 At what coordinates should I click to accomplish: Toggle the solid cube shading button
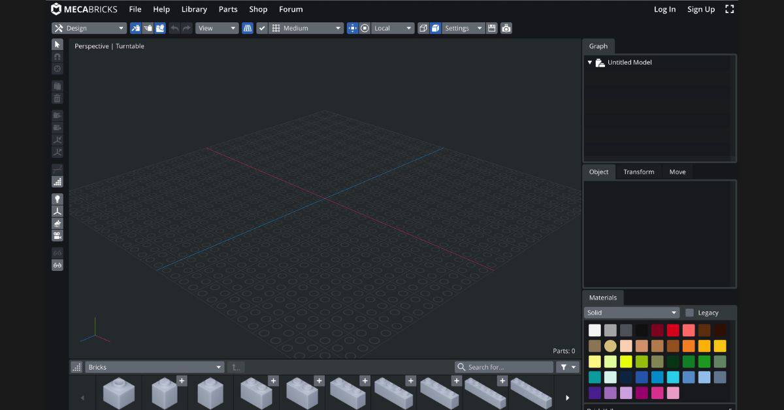click(435, 28)
